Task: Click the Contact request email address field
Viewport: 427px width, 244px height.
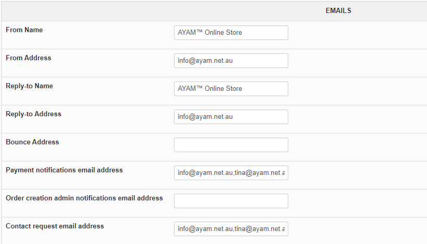Action: [x=231, y=229]
